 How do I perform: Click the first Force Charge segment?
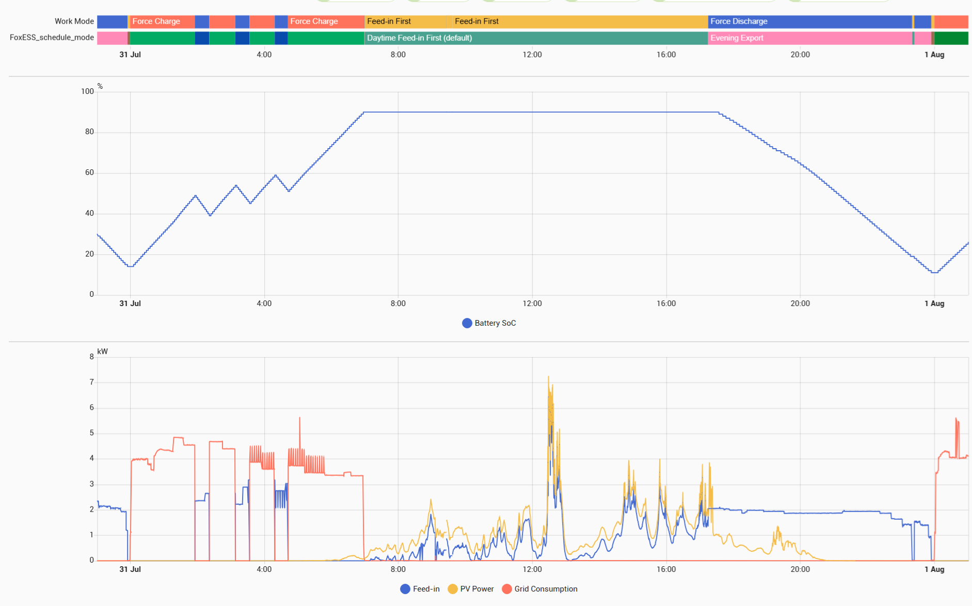(x=162, y=22)
